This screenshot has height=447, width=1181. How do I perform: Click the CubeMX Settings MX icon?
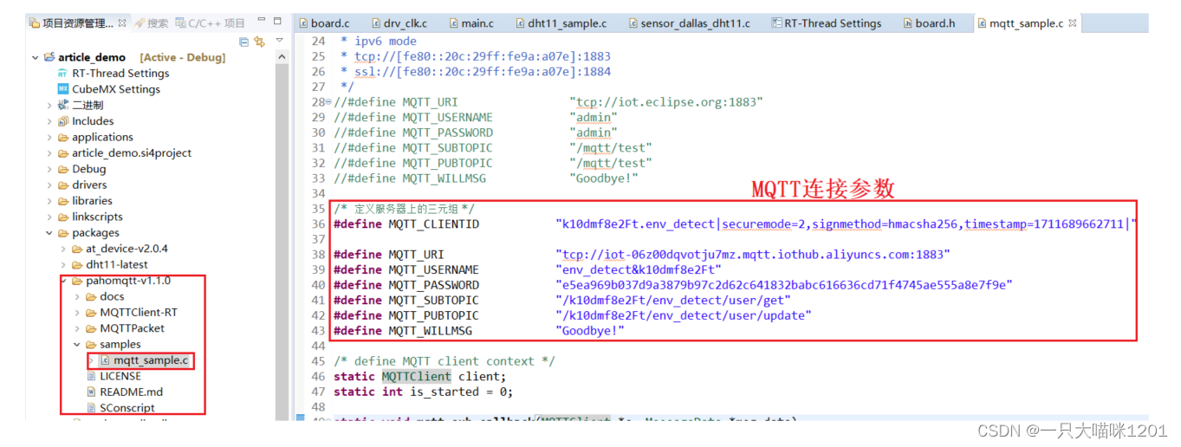coord(63,88)
